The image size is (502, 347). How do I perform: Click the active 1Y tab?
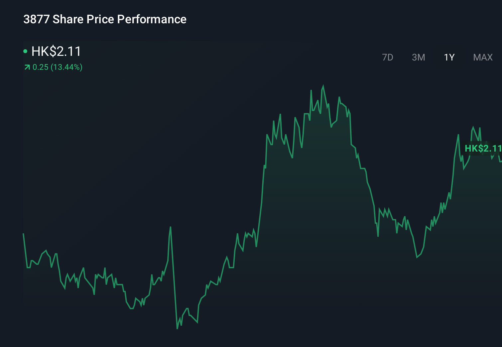click(x=449, y=57)
